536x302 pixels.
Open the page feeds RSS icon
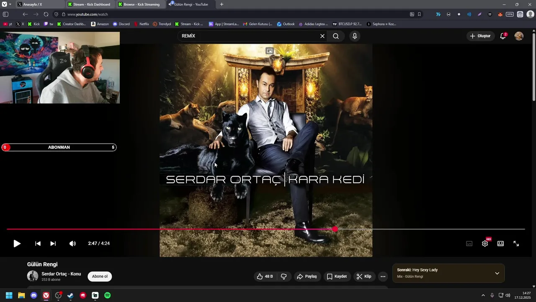(x=412, y=14)
